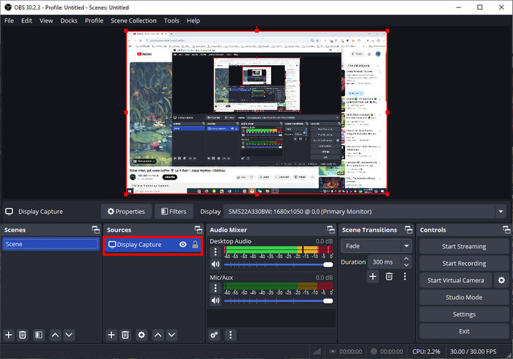Toggle the Display Capture lock

(196, 245)
